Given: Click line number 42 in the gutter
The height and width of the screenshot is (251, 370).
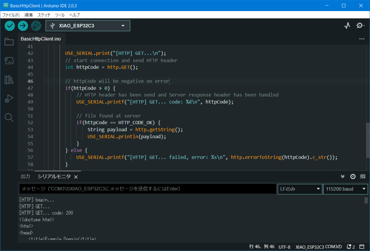Looking at the screenshot, I should 30,53.
